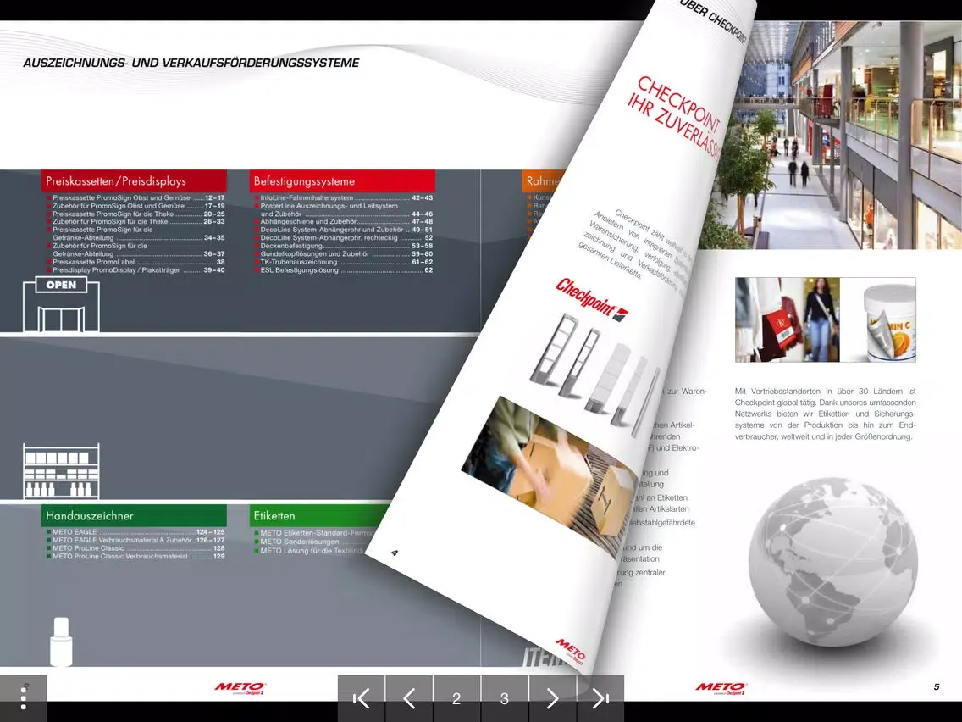
Task: Open the three-dot options menu
Action: (24, 698)
